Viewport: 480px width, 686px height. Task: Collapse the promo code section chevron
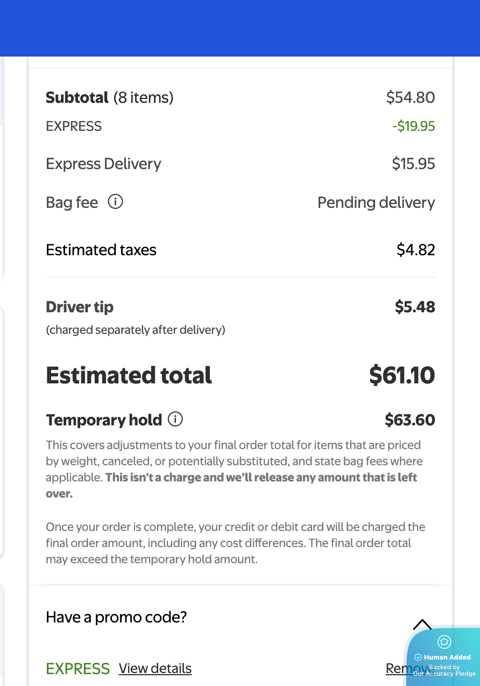coord(422,625)
